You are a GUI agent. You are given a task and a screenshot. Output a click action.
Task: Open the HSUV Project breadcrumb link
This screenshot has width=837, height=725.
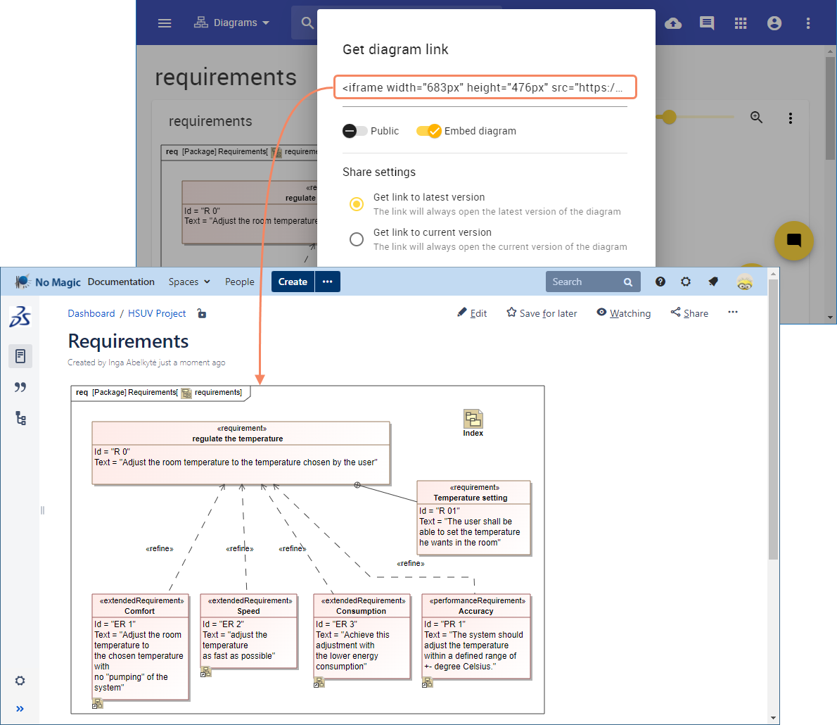click(x=157, y=313)
